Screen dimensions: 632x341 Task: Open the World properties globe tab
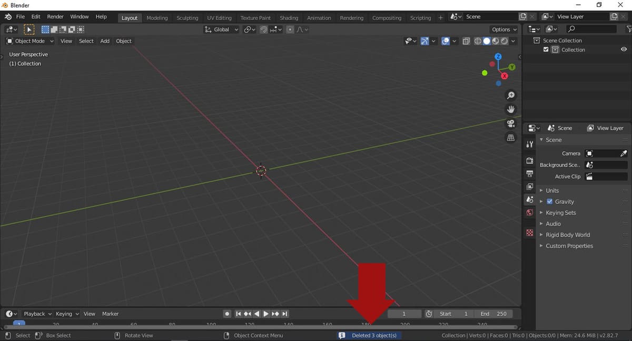(530, 213)
